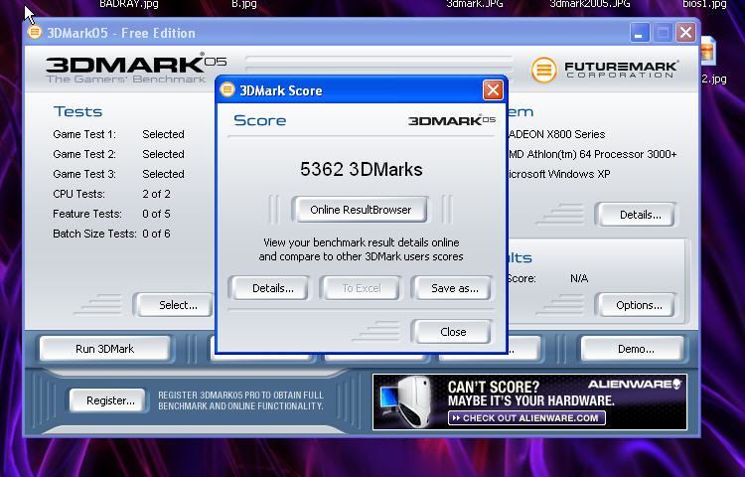745x477 pixels.
Task: Click the Online ResultBrowser button
Action: point(361,210)
